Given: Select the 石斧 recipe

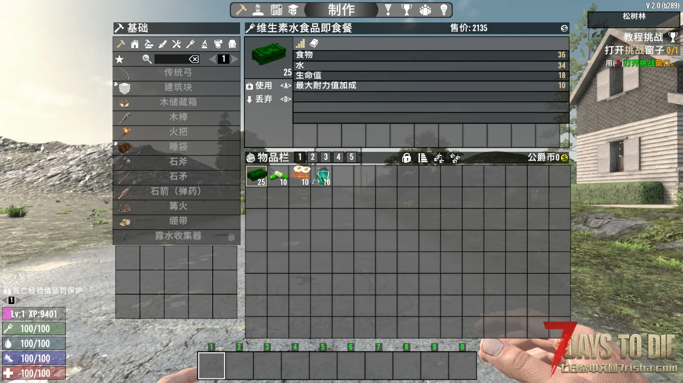Looking at the screenshot, I should 176,162.
